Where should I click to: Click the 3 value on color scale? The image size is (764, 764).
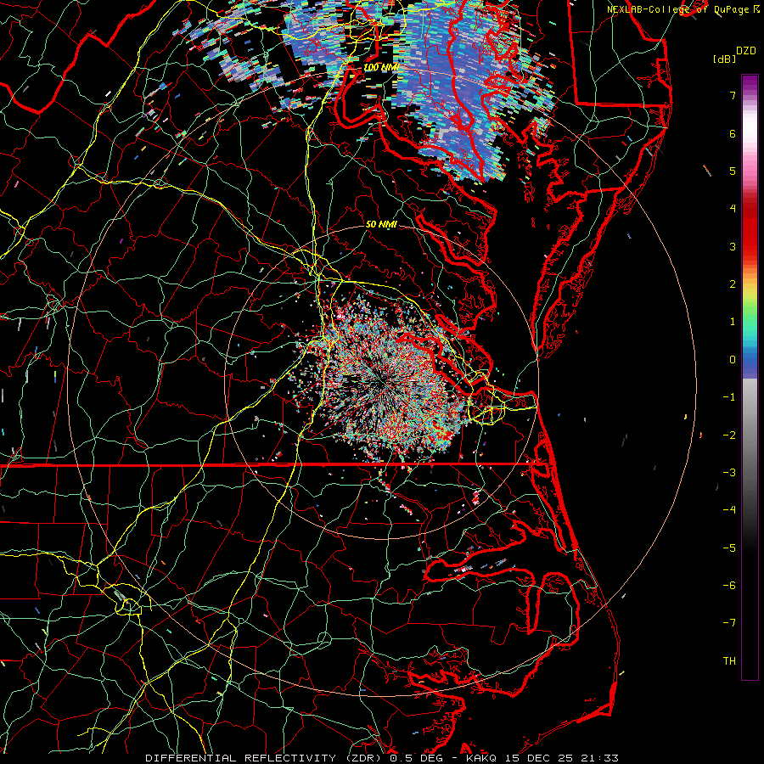(733, 246)
